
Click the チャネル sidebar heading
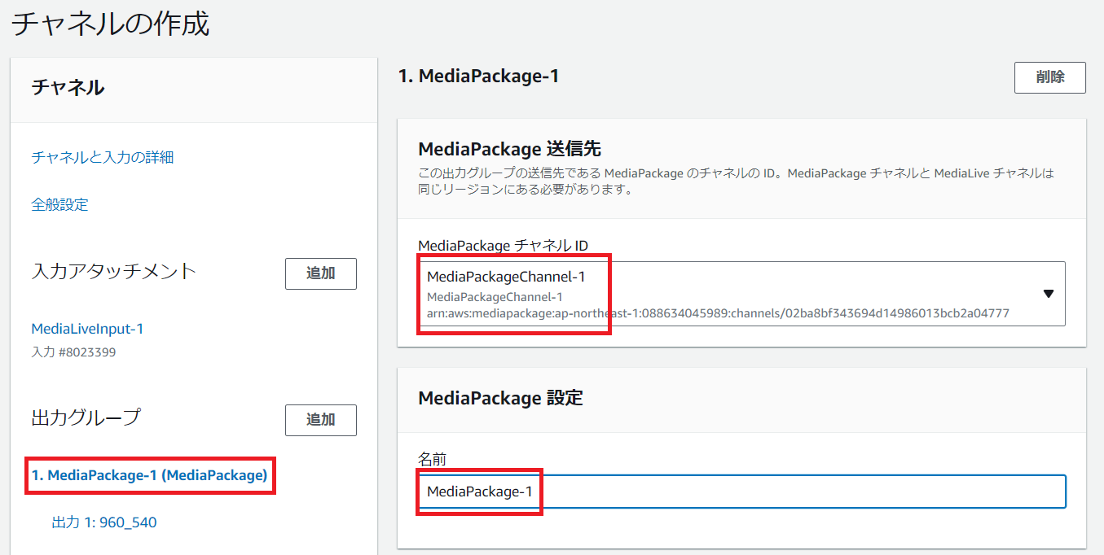coord(68,87)
